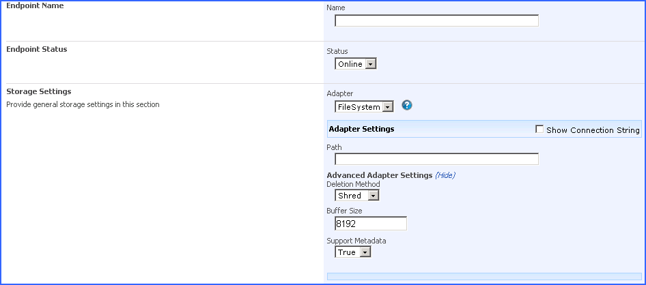This screenshot has height=285, width=646.
Task: Click the Hide link for advanced settings
Action: point(445,175)
